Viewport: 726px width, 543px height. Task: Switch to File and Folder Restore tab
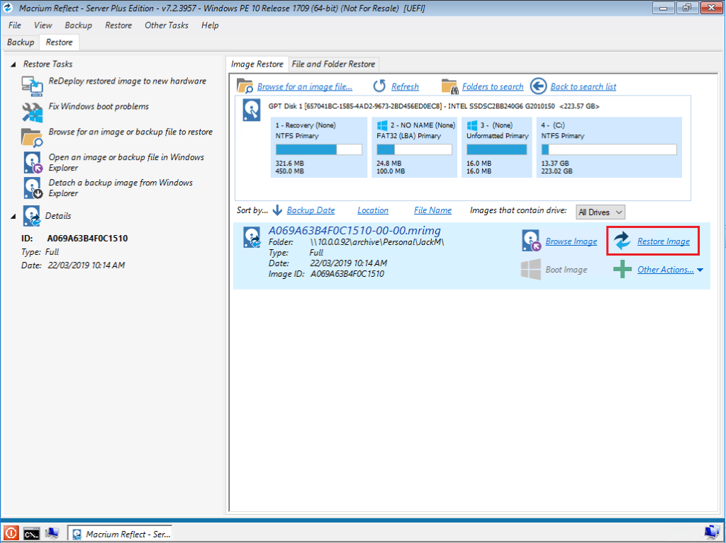pos(333,64)
